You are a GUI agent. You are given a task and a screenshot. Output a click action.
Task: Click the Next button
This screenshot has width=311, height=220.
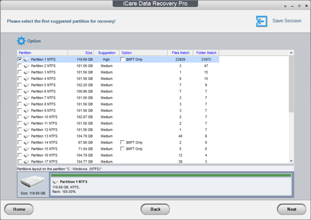[292, 209]
